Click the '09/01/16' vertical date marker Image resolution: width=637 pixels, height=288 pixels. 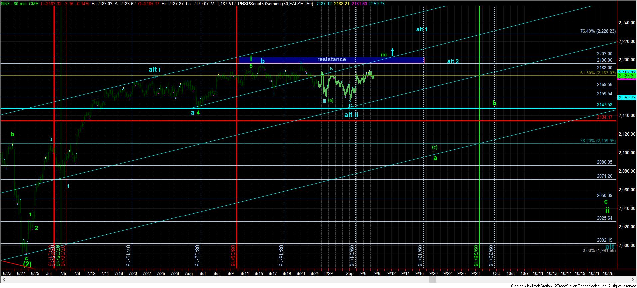pos(352,256)
